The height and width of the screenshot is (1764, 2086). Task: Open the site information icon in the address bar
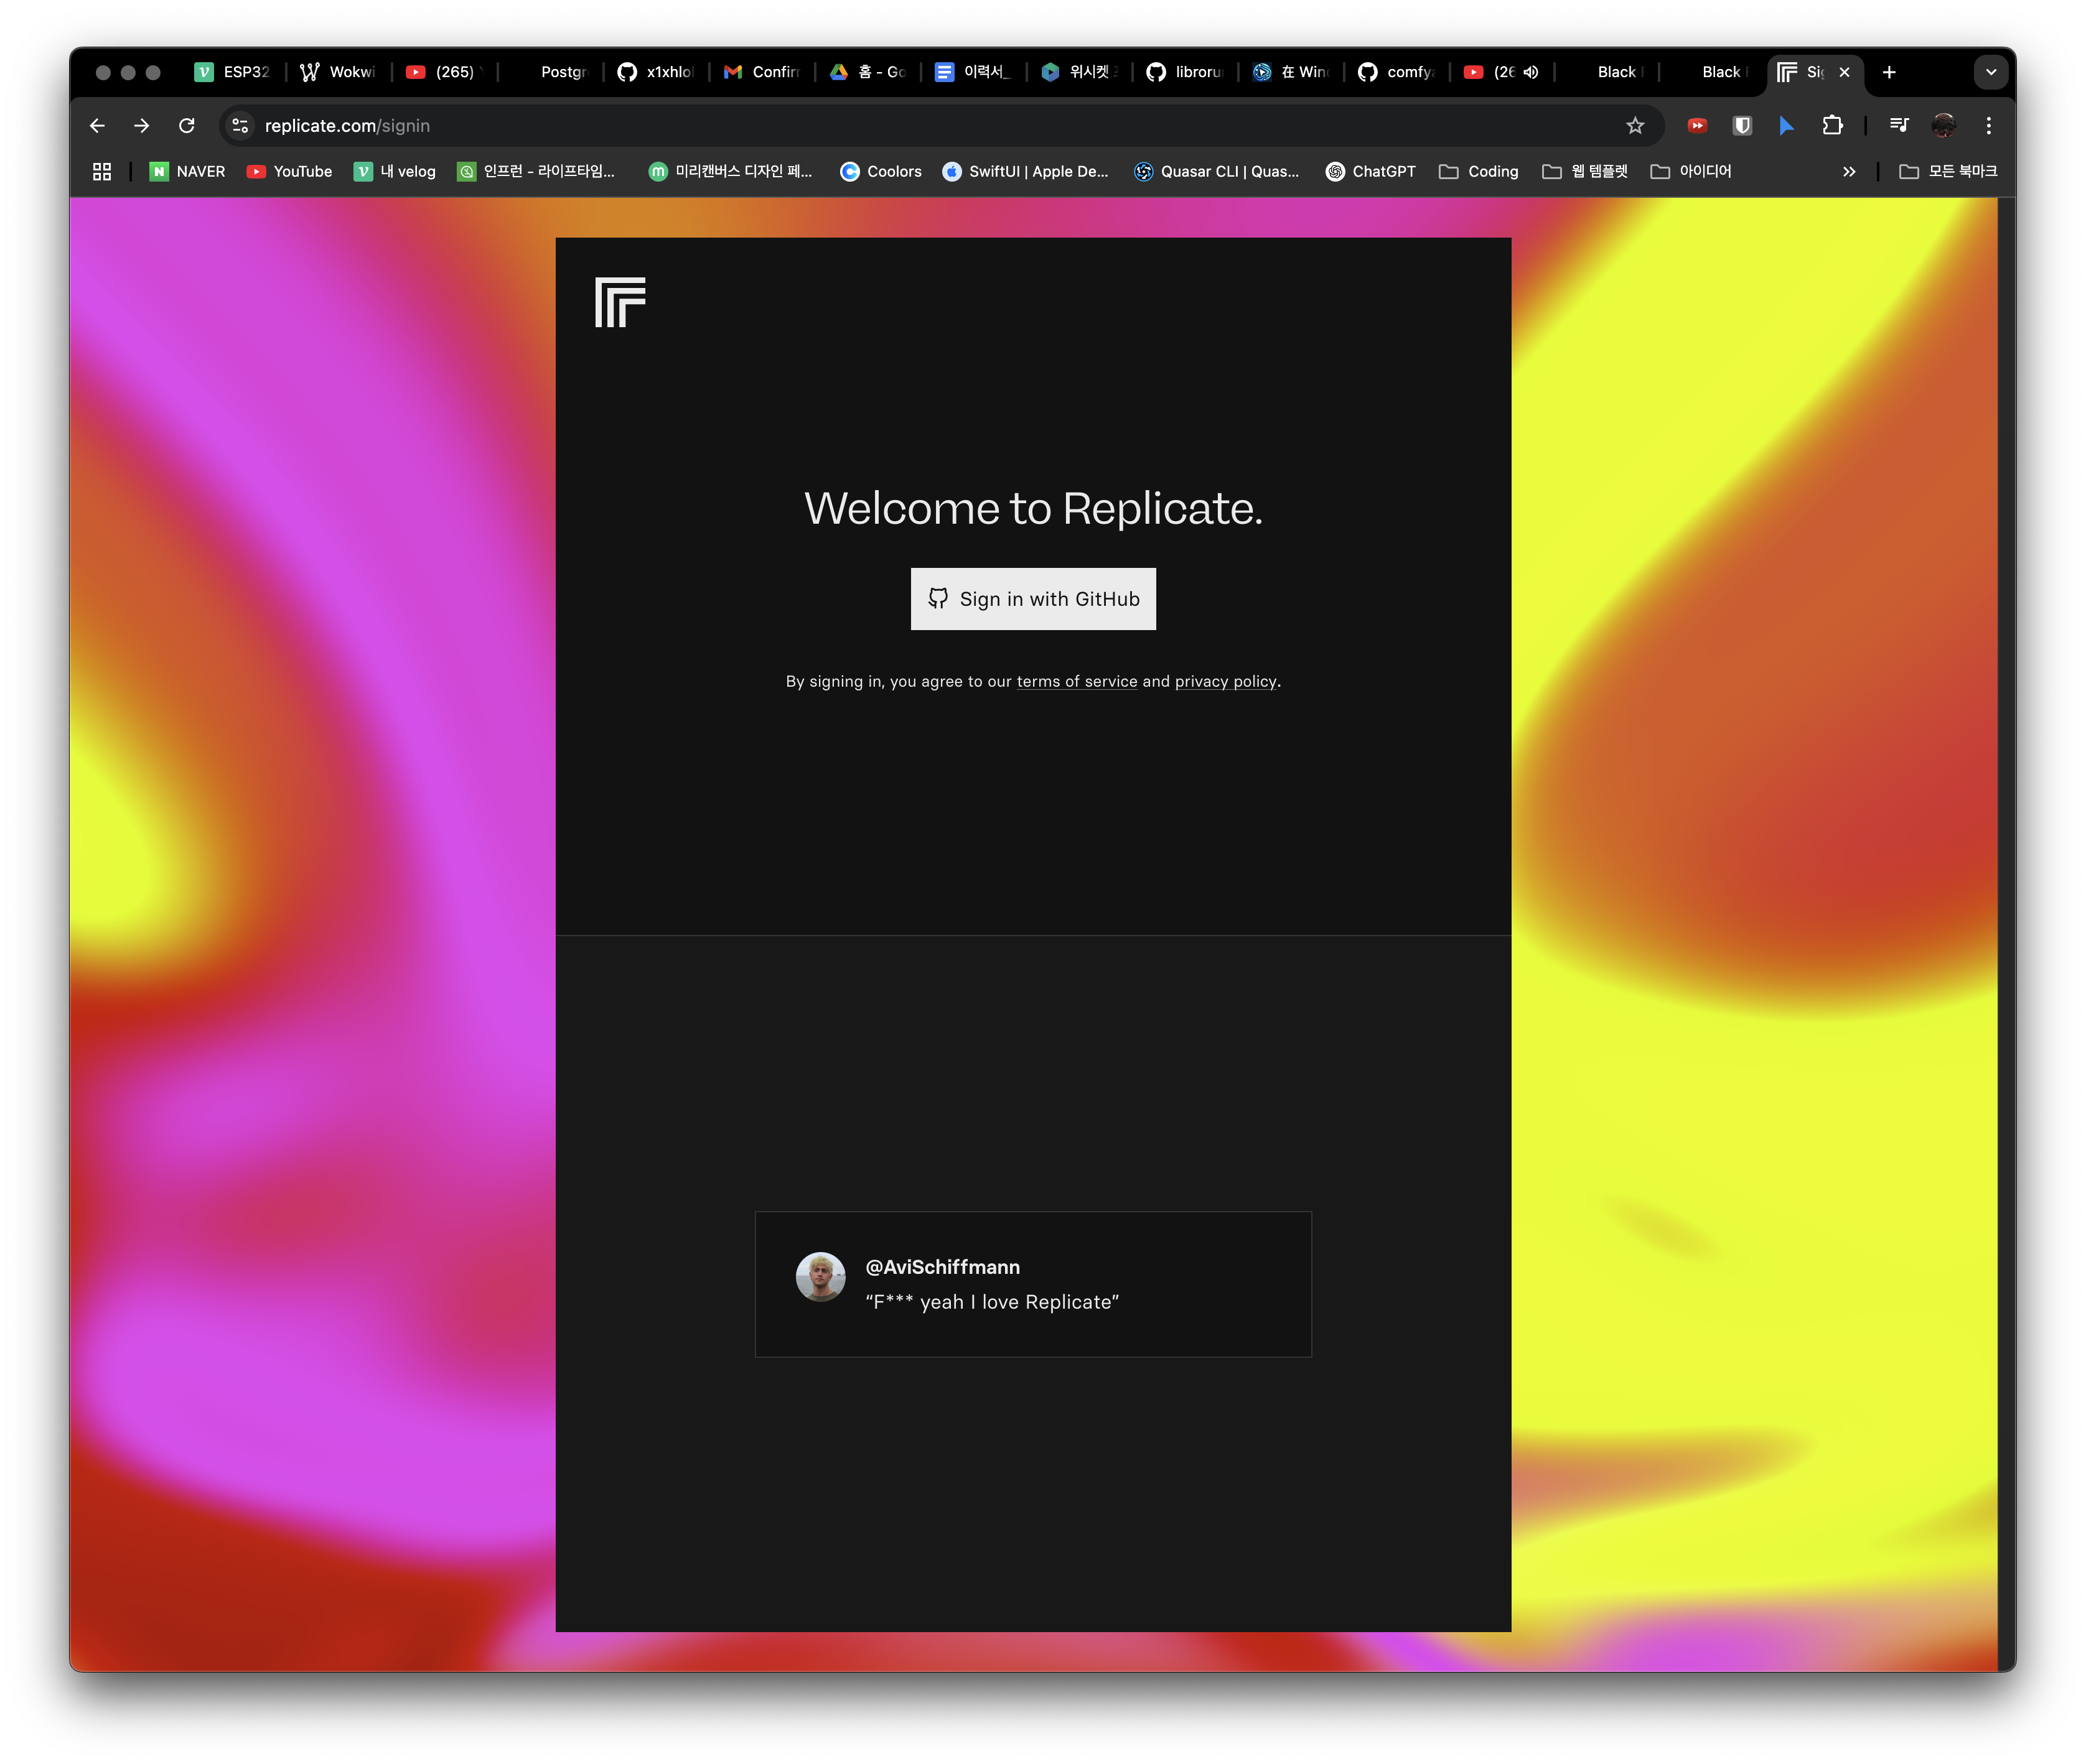pyautogui.click(x=240, y=126)
